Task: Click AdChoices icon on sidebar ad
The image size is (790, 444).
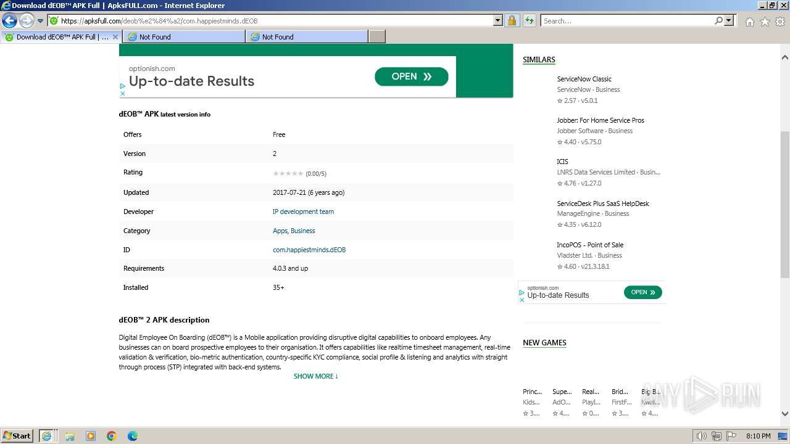Action: tap(522, 292)
